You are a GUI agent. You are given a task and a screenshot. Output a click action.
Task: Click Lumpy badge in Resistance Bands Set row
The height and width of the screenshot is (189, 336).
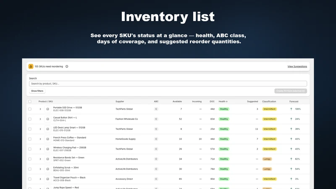pos(267,159)
